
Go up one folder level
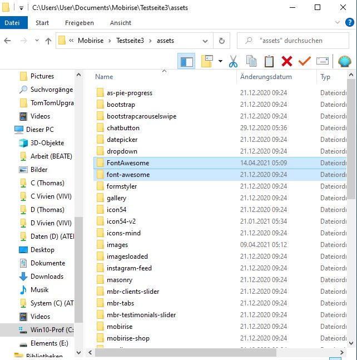coord(48,41)
